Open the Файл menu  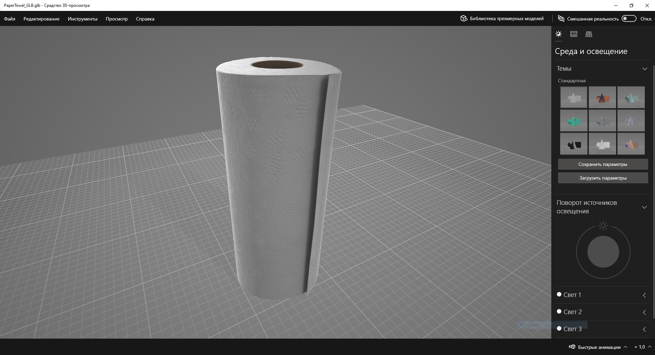10,19
